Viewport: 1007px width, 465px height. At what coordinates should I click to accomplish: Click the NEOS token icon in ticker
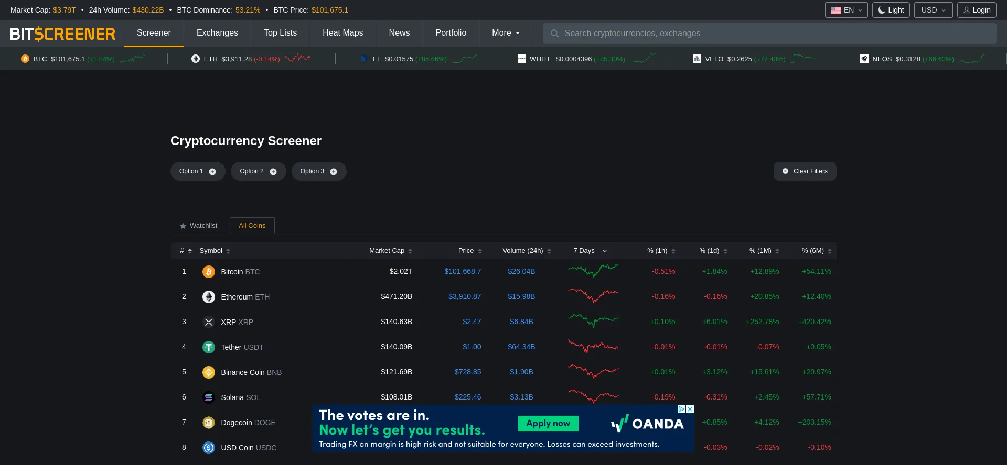(864, 59)
